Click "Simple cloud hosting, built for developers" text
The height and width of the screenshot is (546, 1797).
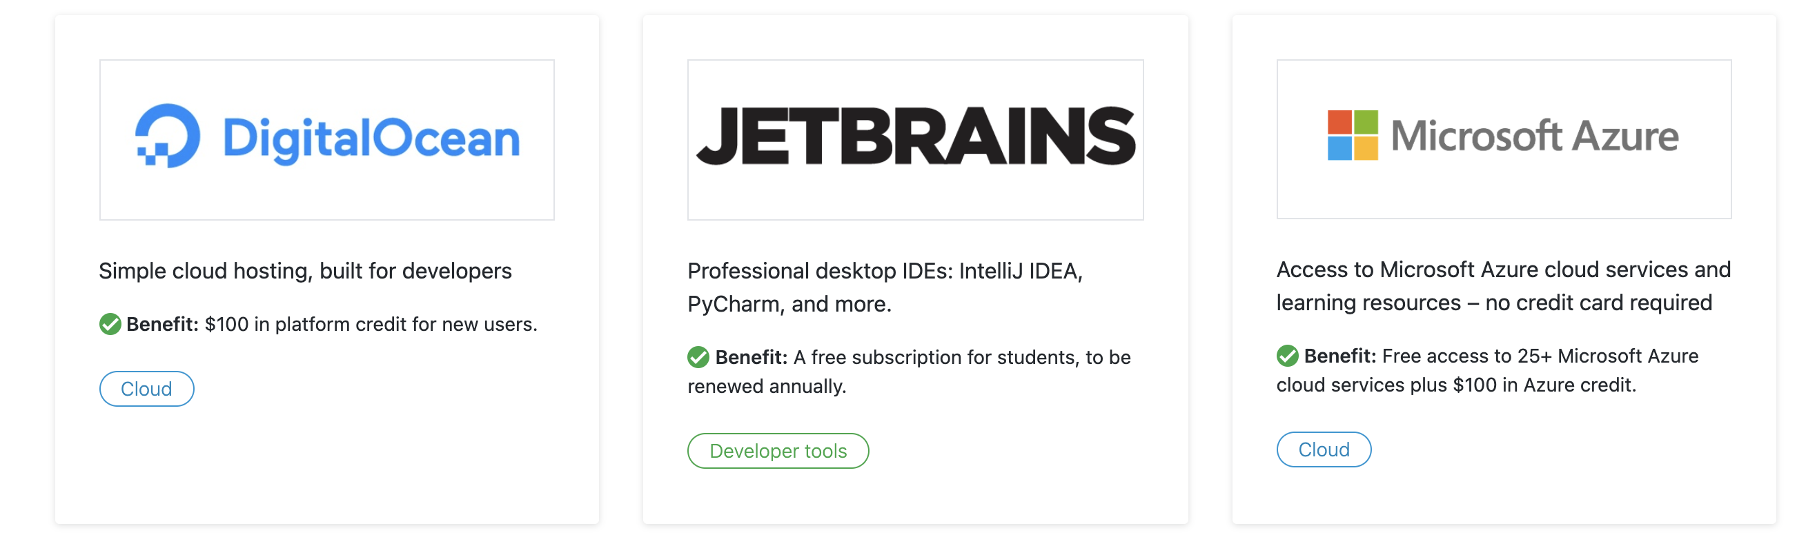pos(305,270)
